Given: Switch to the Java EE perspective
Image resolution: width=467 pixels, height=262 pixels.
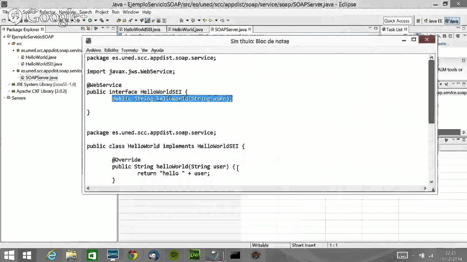Looking at the screenshot, I should (433, 21).
